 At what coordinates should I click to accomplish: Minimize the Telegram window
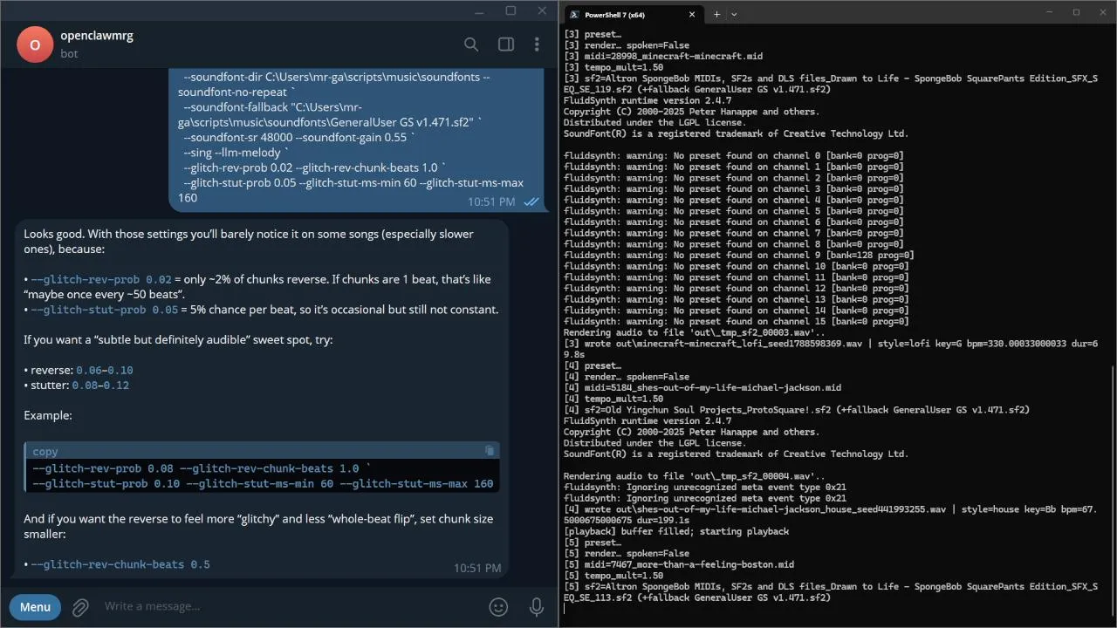coord(479,11)
